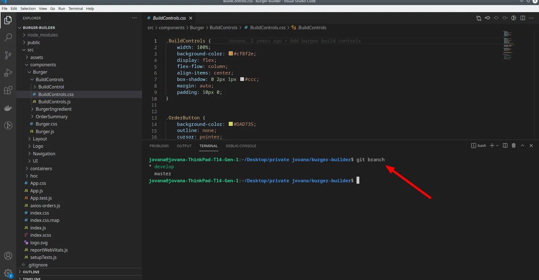Expand the assets folder
539x280 pixels.
[x=79, y=57]
